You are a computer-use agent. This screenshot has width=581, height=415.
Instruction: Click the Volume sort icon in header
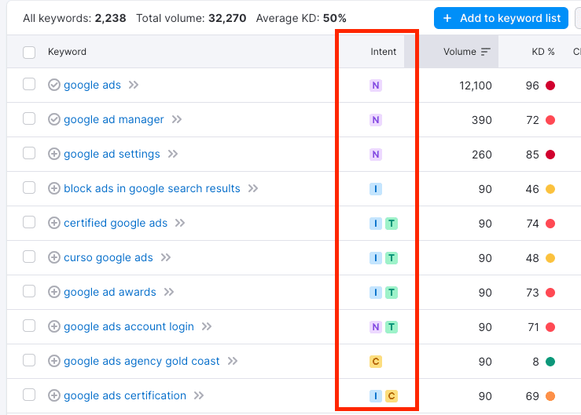tap(485, 52)
